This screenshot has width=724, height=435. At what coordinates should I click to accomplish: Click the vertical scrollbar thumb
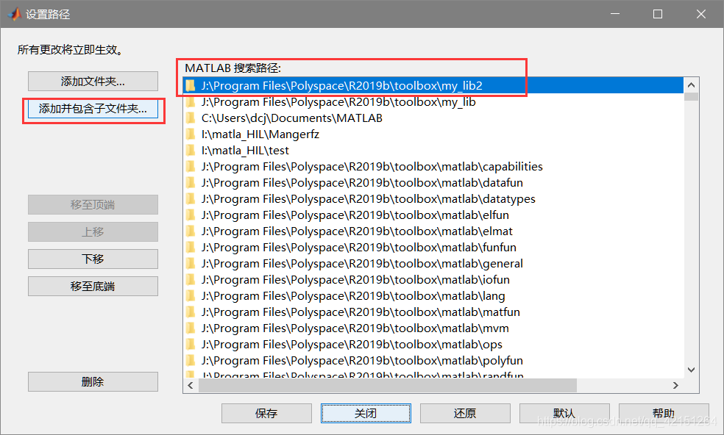691,96
